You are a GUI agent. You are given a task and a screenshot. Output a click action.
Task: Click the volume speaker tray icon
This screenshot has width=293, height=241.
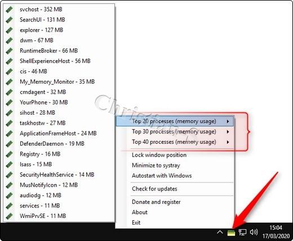[254, 233]
